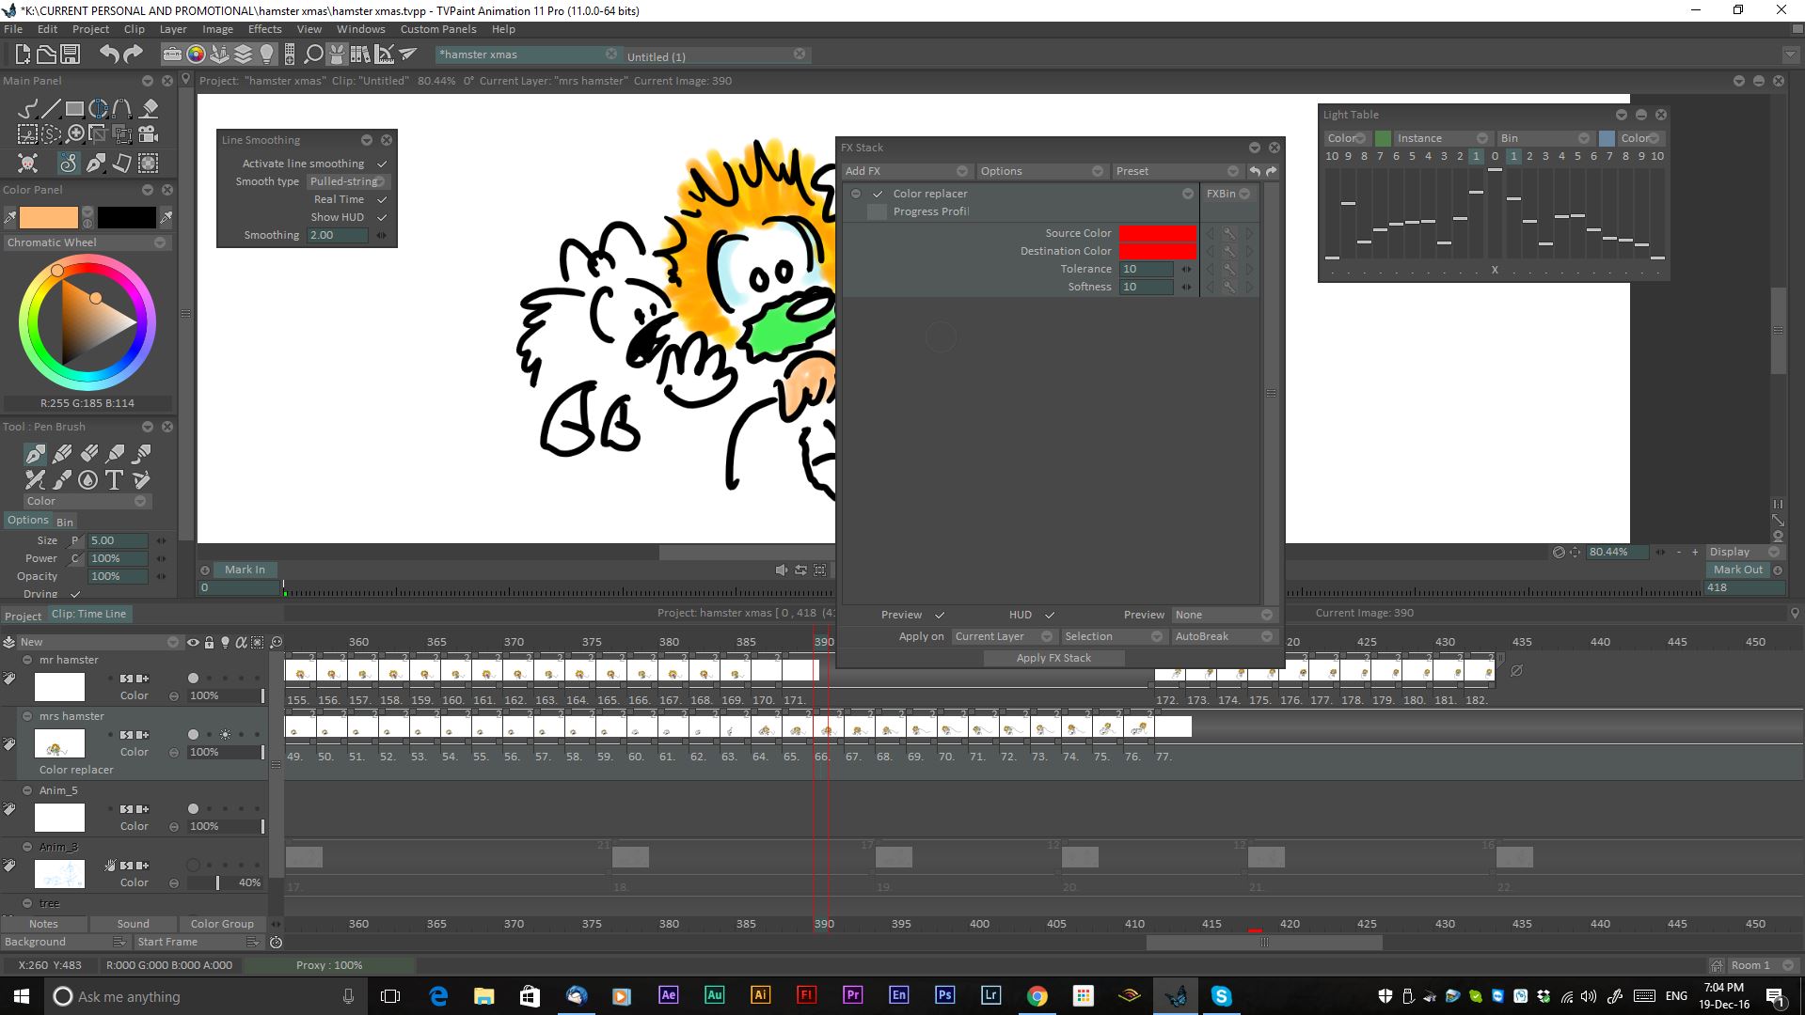Select the Pen Brush tool icon
This screenshot has width=1805, height=1015.
coord(35,455)
